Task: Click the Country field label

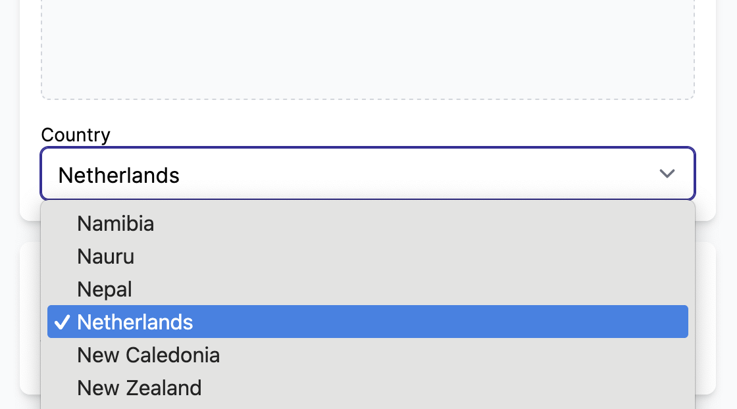Action: pyautogui.click(x=76, y=135)
